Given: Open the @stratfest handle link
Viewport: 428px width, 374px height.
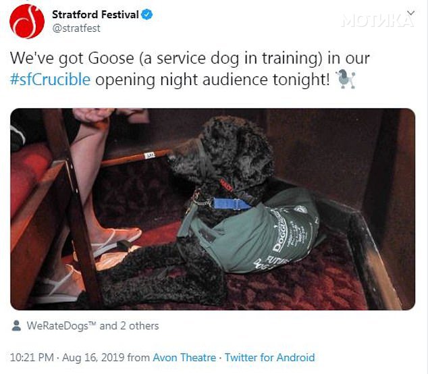Looking at the screenshot, I should pyautogui.click(x=76, y=28).
